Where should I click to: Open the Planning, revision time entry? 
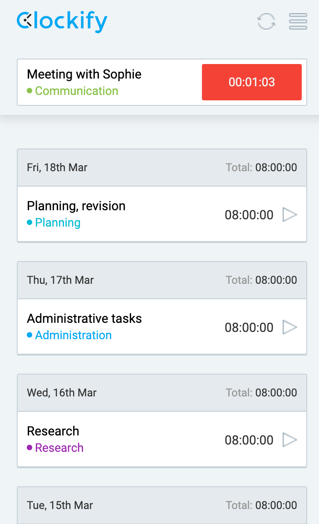click(x=76, y=206)
